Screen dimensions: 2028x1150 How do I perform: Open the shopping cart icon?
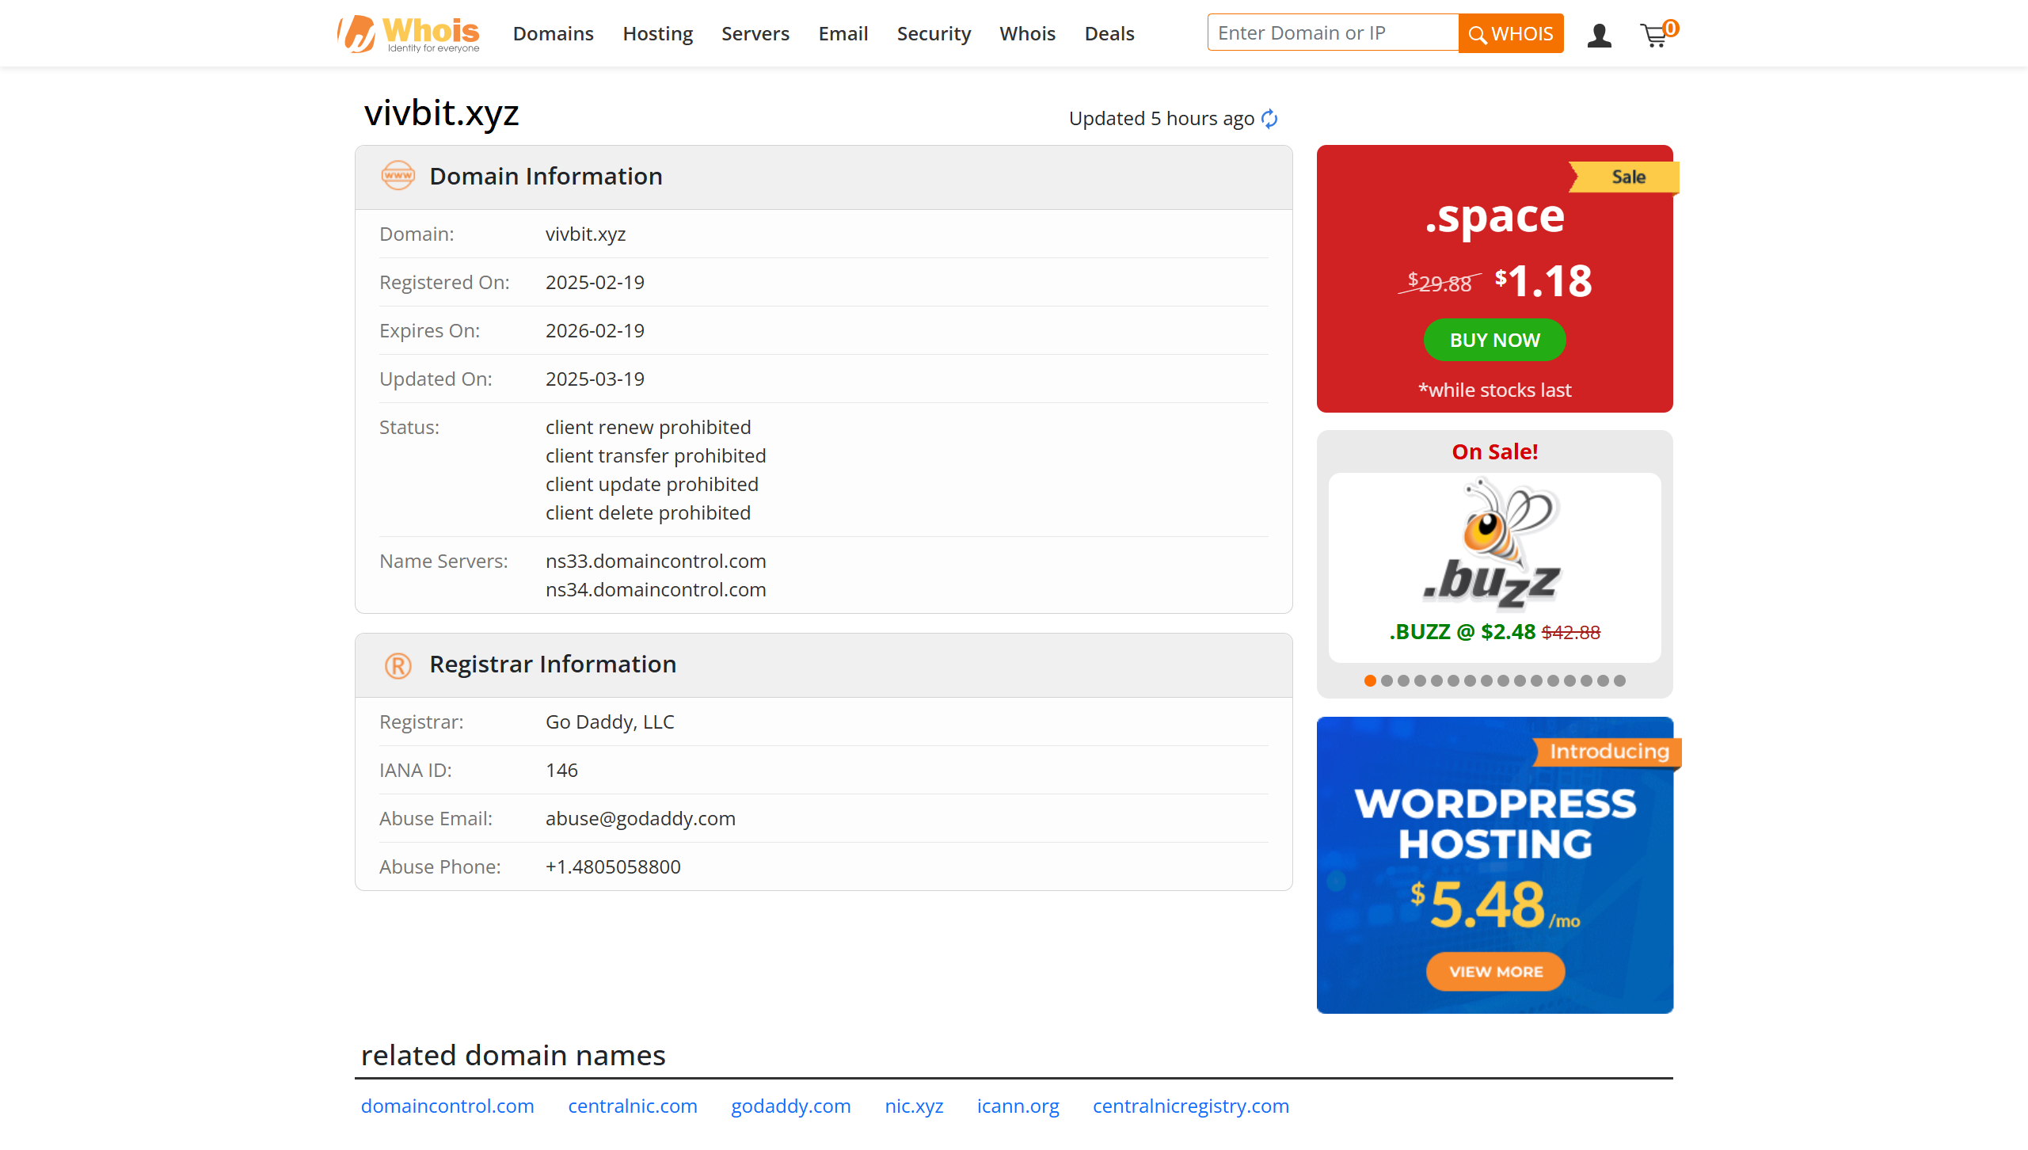tap(1658, 34)
